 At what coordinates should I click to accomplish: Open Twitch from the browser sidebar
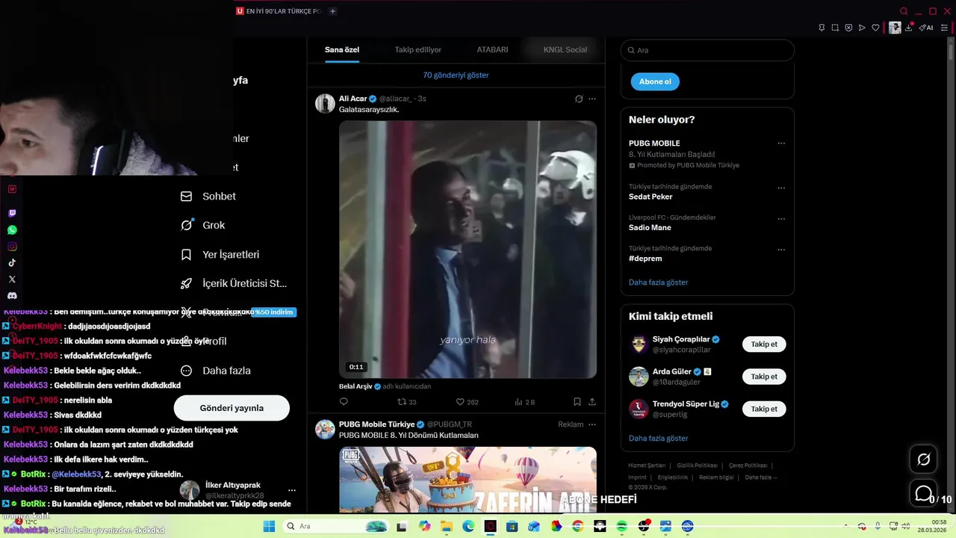[12, 214]
